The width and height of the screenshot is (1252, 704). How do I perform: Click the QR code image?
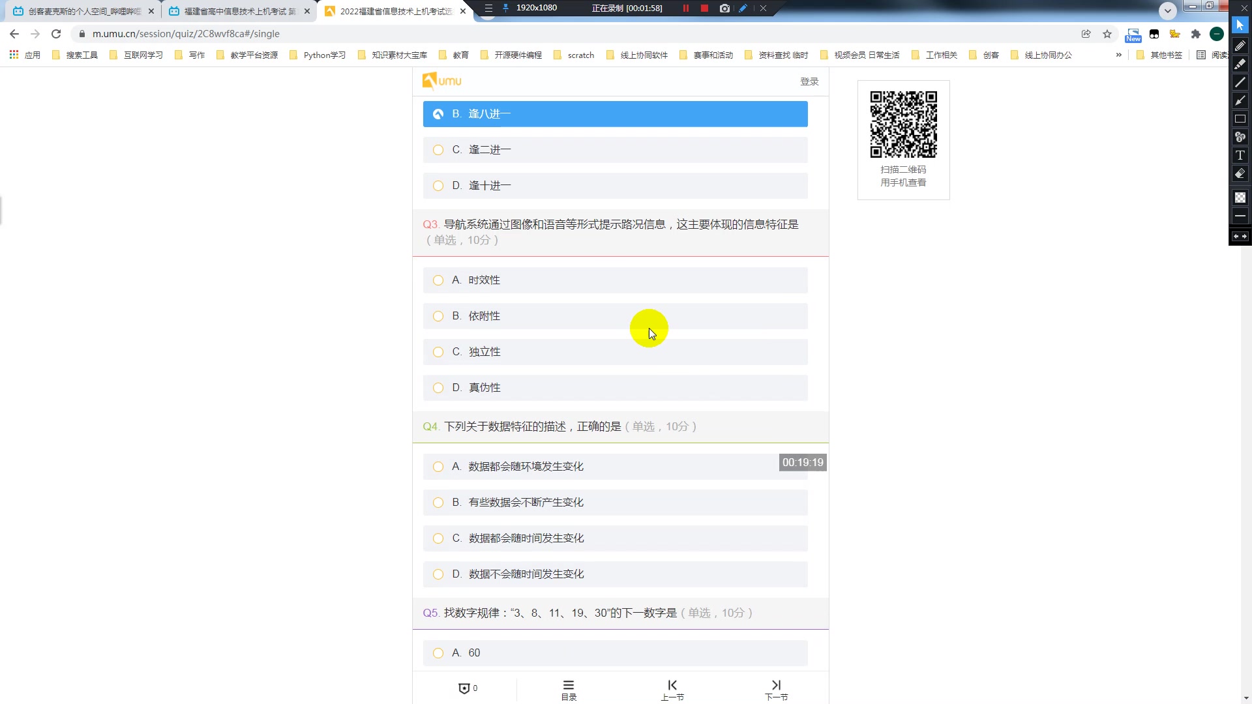click(x=903, y=124)
